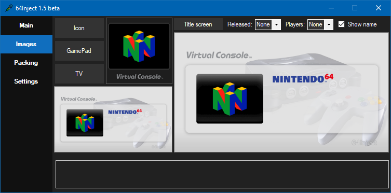Click the 64Inject watermark in large preview
This screenshot has height=193, width=391.
click(x=364, y=143)
